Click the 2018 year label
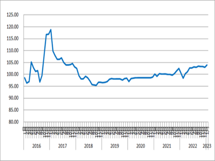215x161 pixels. pyautogui.click(x=89, y=146)
